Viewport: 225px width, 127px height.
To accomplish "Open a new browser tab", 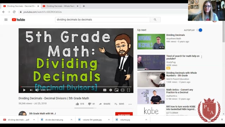I will [84, 6].
